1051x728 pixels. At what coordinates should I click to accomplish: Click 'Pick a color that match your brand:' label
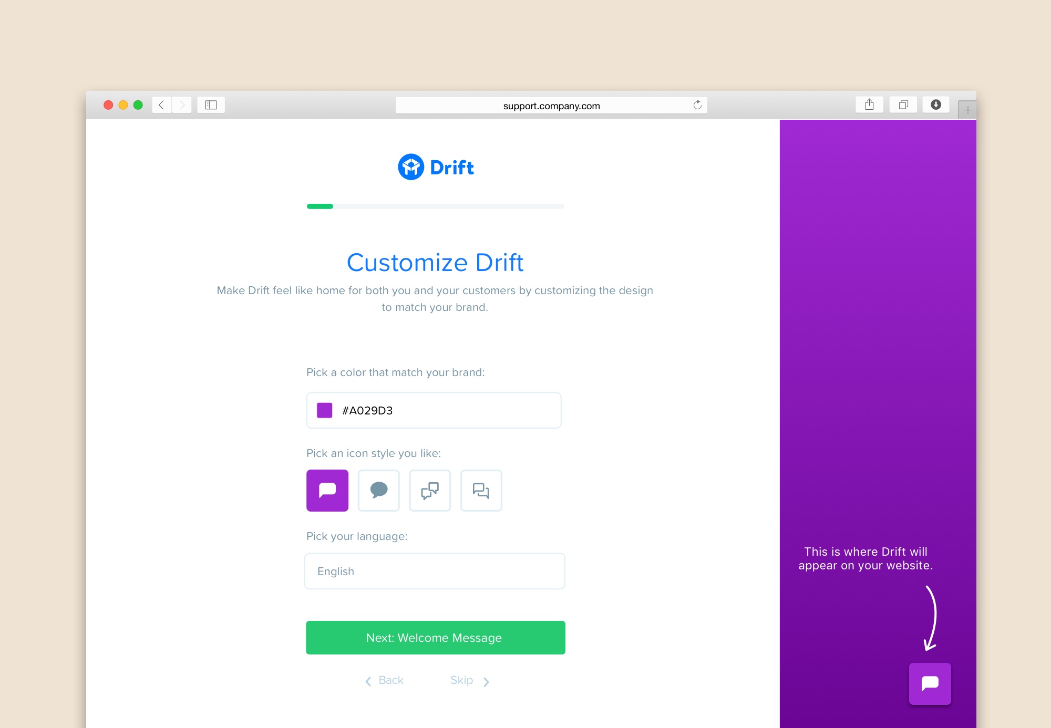pos(396,372)
